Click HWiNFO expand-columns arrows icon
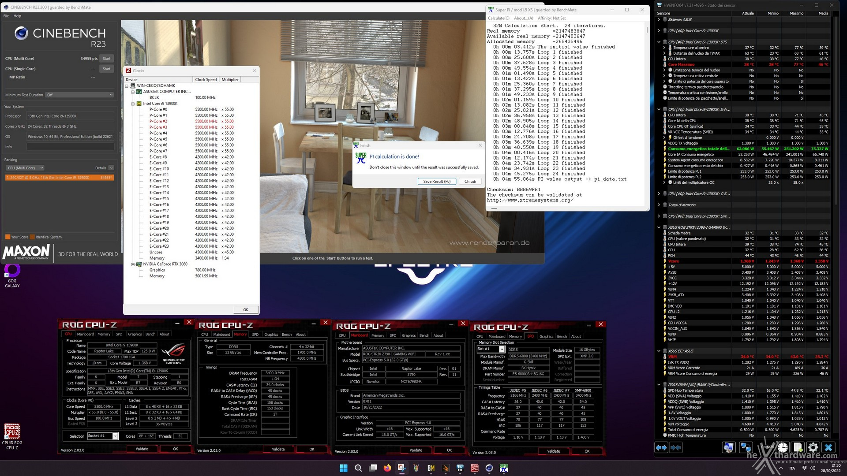This screenshot has width=847, height=476. tap(661, 447)
